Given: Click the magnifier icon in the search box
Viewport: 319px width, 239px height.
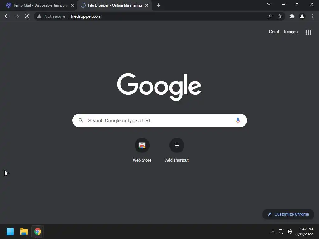Looking at the screenshot, I should pos(81,120).
